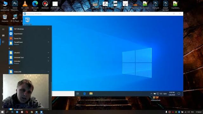Open VLC media player desktop icon
The height and width of the screenshot is (114, 203).
25,6
